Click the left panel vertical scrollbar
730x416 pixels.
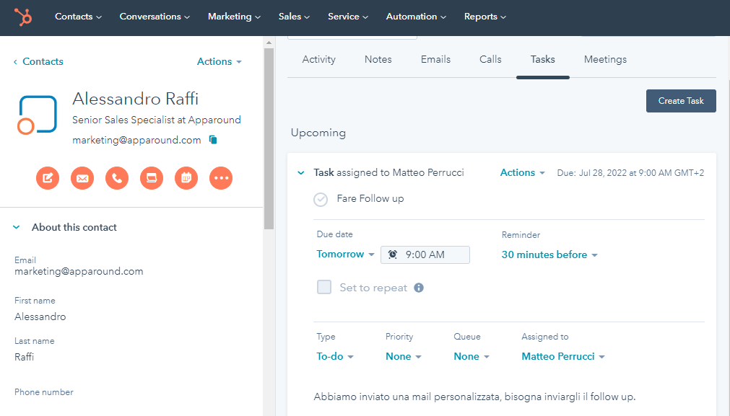click(269, 137)
